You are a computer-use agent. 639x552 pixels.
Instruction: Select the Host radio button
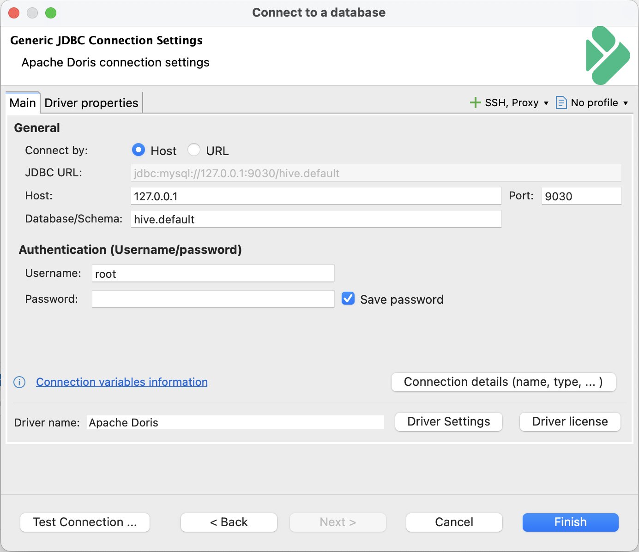(139, 150)
